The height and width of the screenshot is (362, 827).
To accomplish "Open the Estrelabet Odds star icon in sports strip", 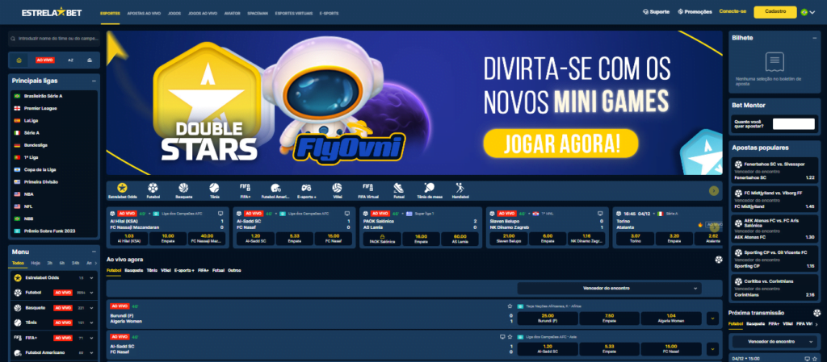I will click(x=123, y=188).
